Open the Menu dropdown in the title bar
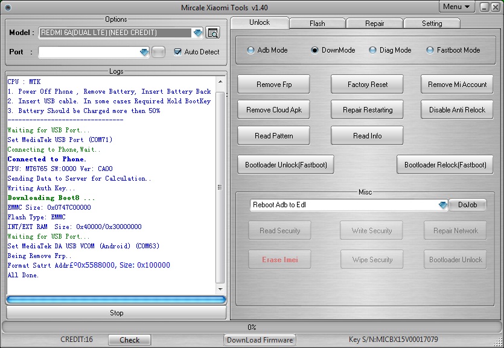Image resolution: width=504 pixels, height=348 pixels. pos(456,7)
